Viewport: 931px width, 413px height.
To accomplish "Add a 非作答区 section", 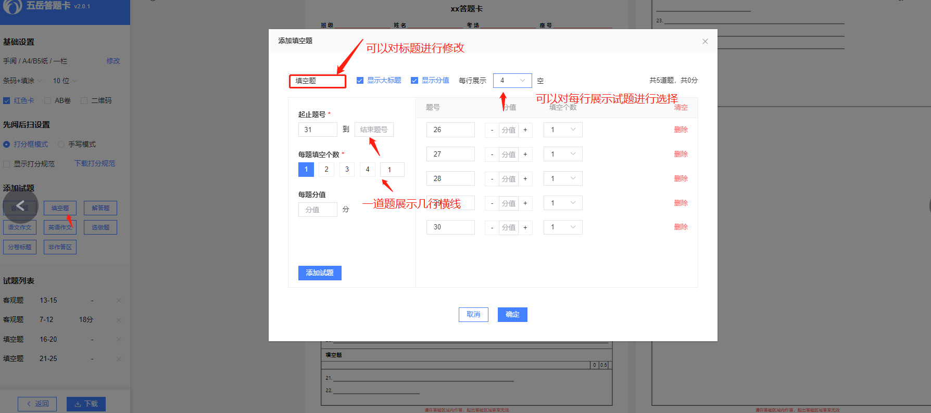I will tap(60, 247).
